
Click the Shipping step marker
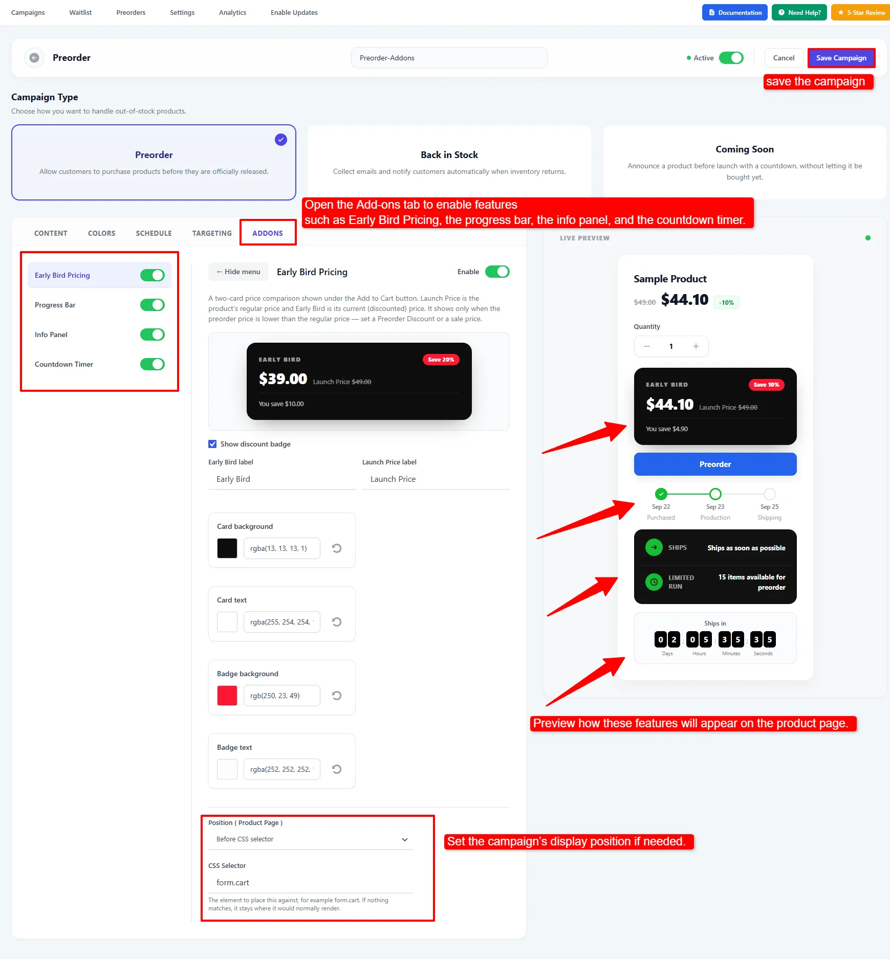pyautogui.click(x=770, y=494)
